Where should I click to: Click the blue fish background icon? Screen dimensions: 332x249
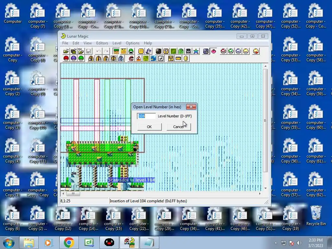[x=153, y=58]
